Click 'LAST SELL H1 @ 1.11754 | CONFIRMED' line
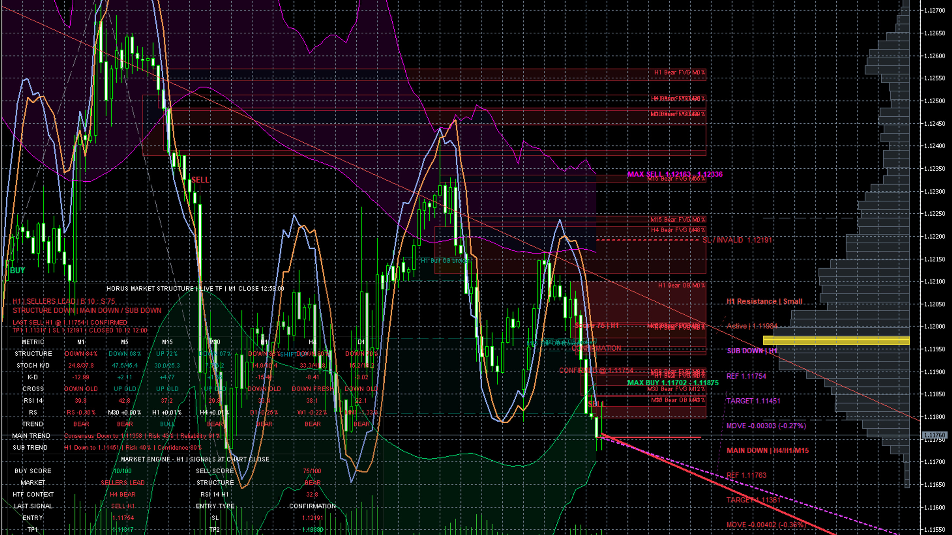Viewport: 952px width, 535px height. pyautogui.click(x=70, y=322)
